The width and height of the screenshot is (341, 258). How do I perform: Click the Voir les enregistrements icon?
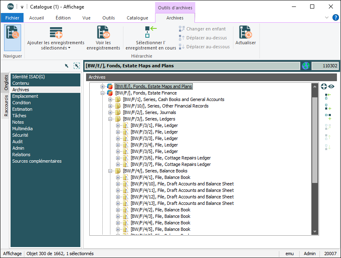coord(103,32)
